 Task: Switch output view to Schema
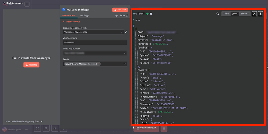coord(244,14)
